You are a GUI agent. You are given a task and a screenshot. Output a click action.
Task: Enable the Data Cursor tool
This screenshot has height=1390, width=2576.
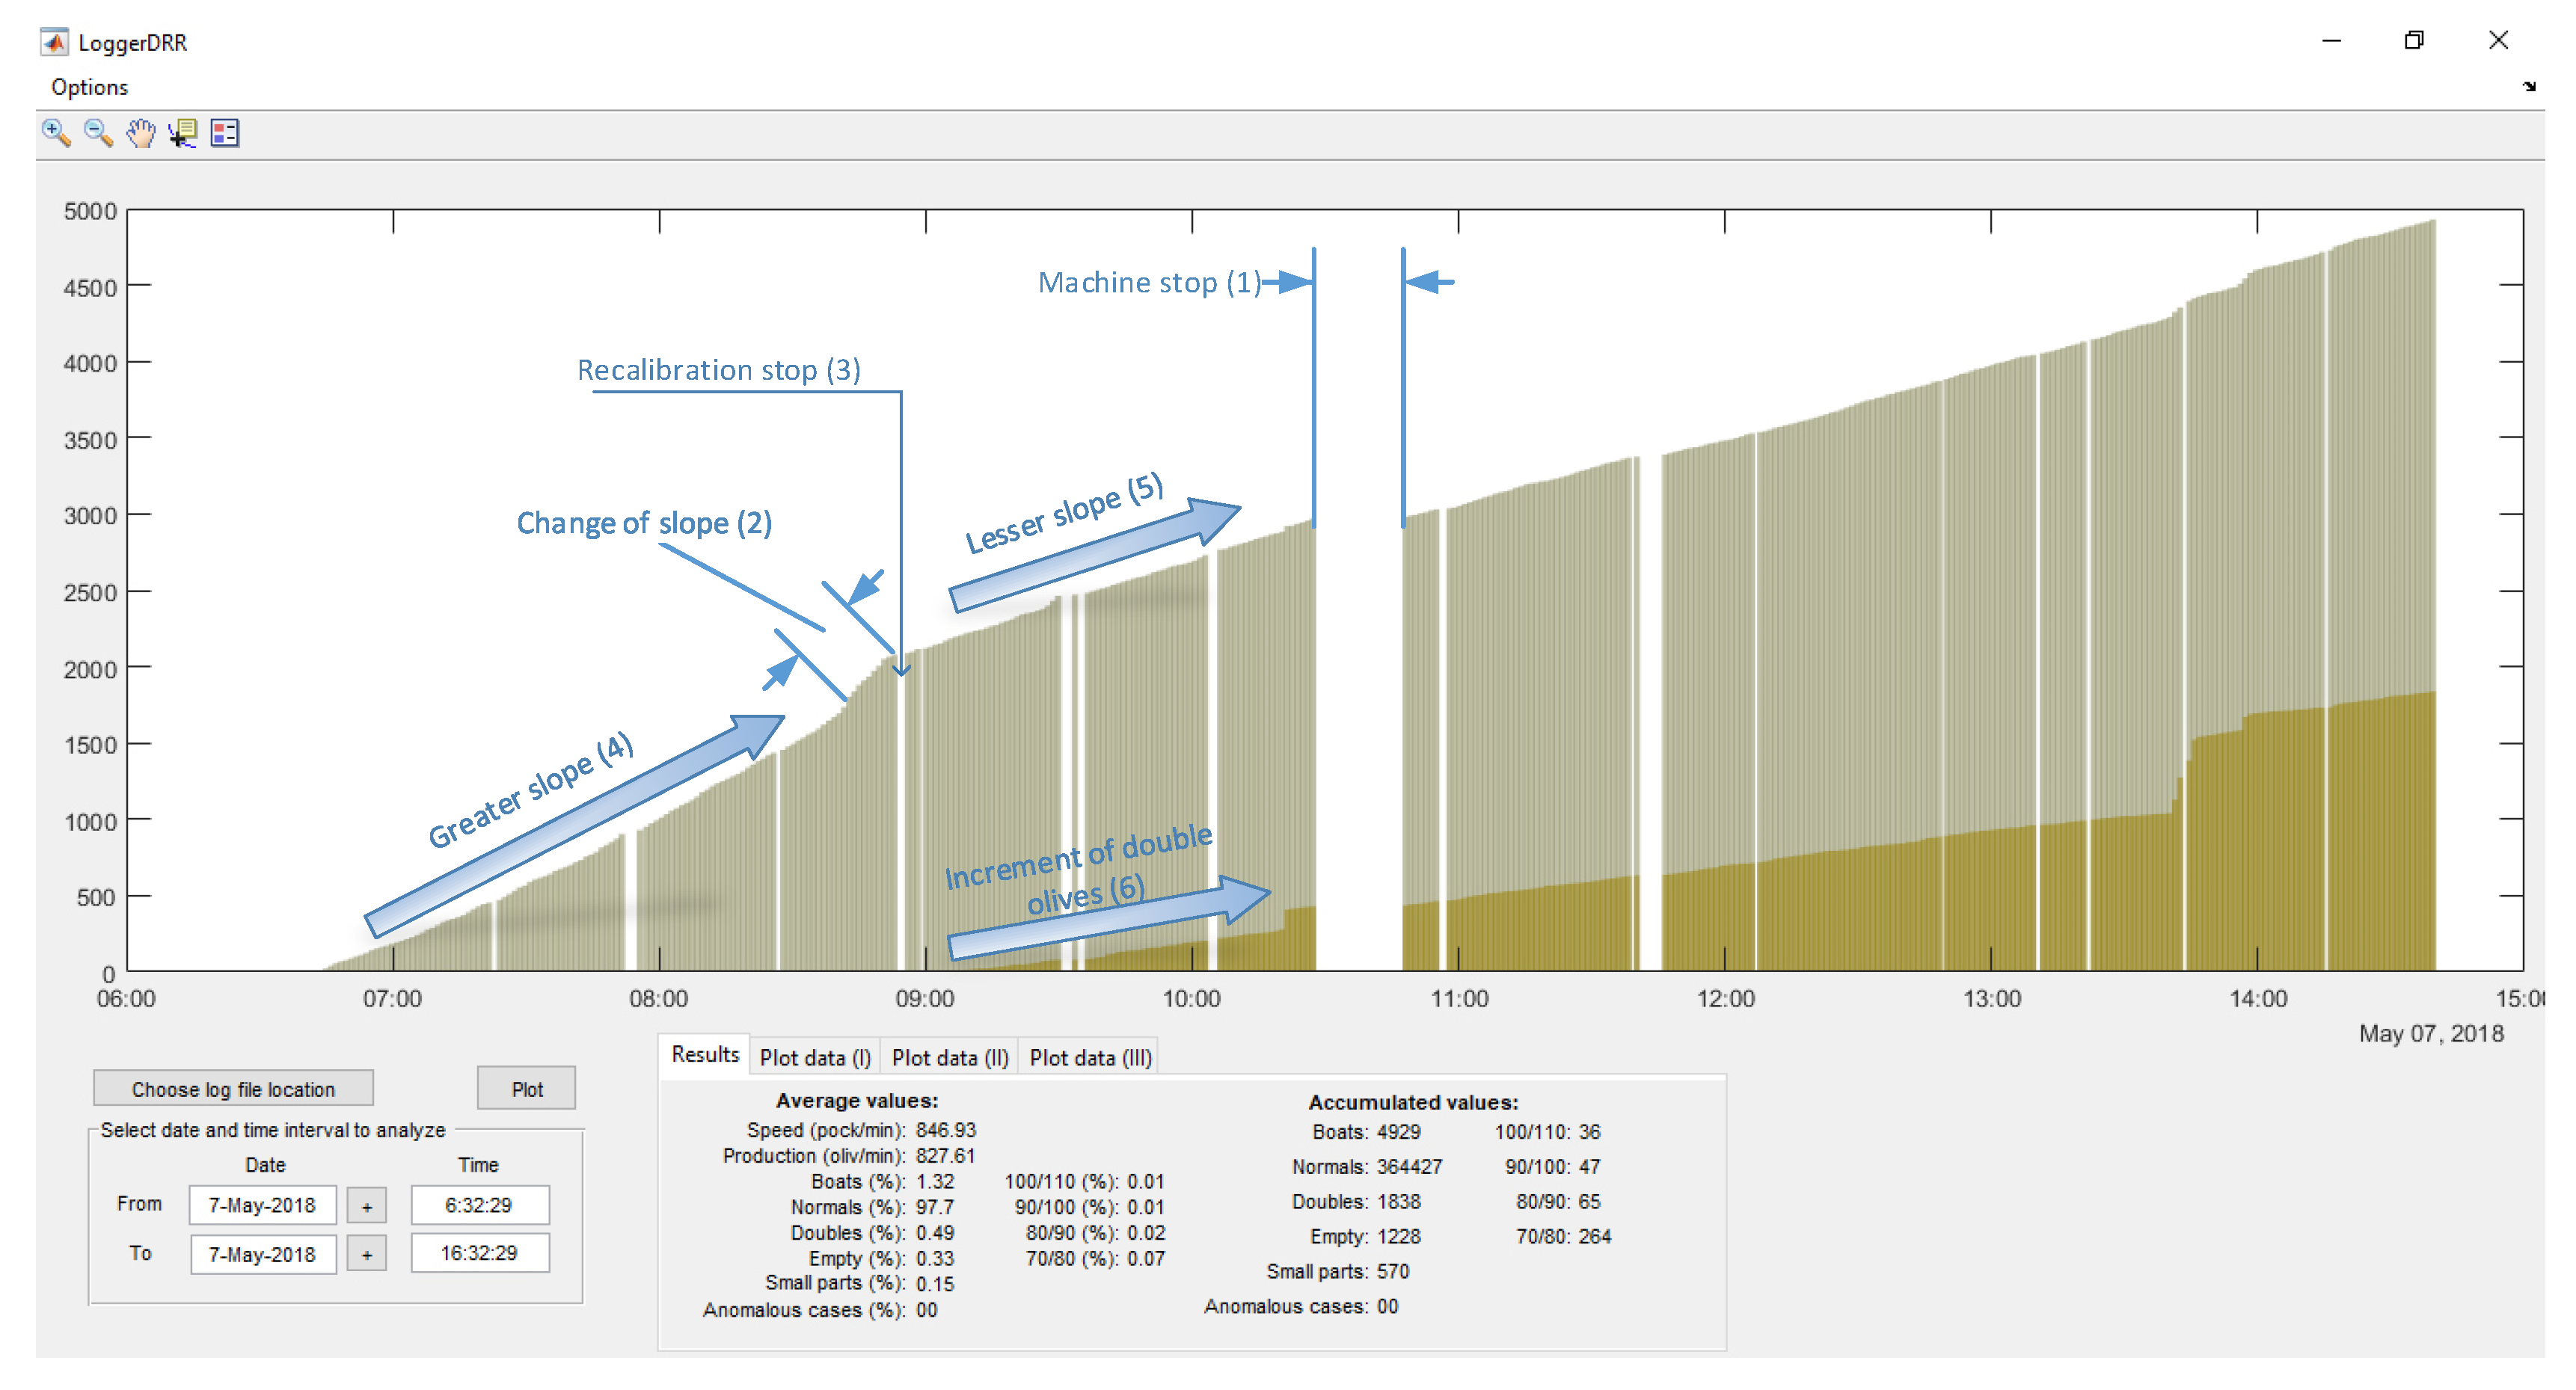coord(183,132)
